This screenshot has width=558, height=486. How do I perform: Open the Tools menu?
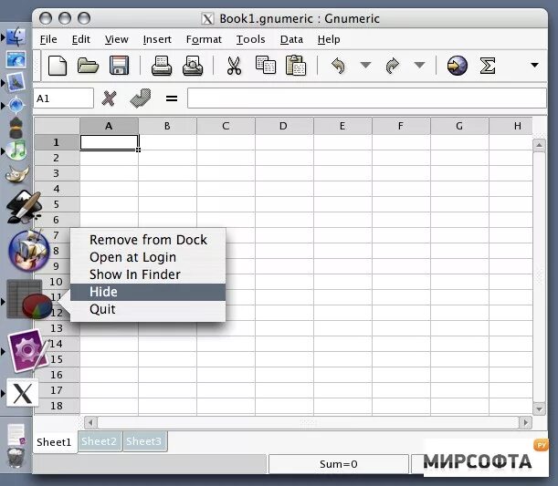coord(250,39)
